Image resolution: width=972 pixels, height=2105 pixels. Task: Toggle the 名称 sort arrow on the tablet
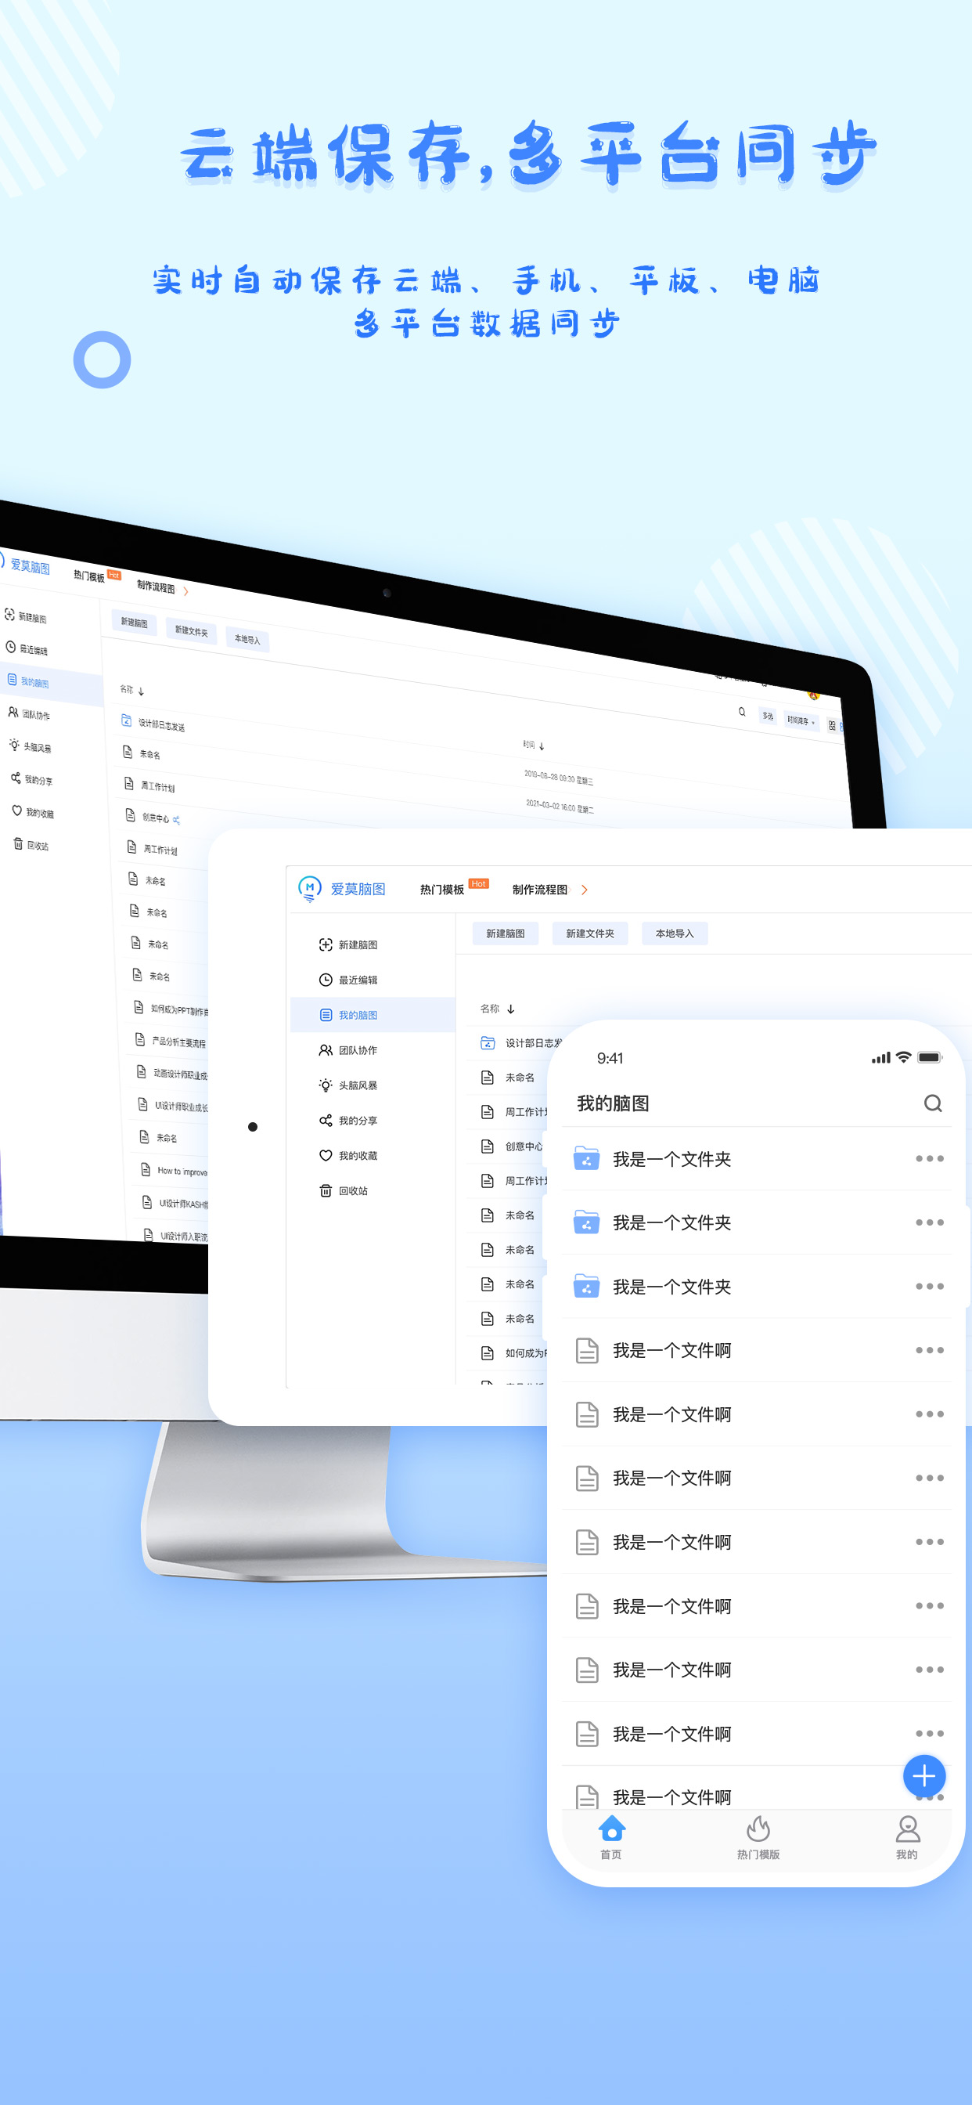pos(510,1009)
